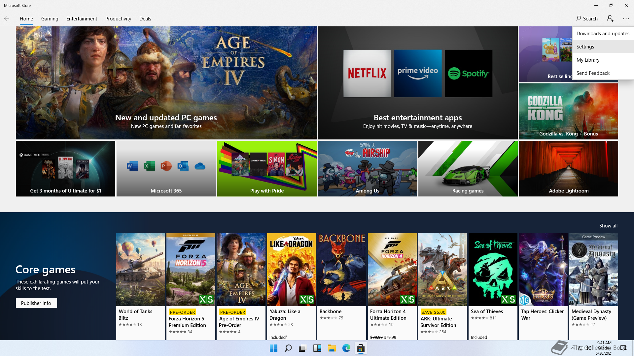Image resolution: width=634 pixels, height=356 pixels.
Task: Select Send Feedback menu item
Action: click(603, 73)
